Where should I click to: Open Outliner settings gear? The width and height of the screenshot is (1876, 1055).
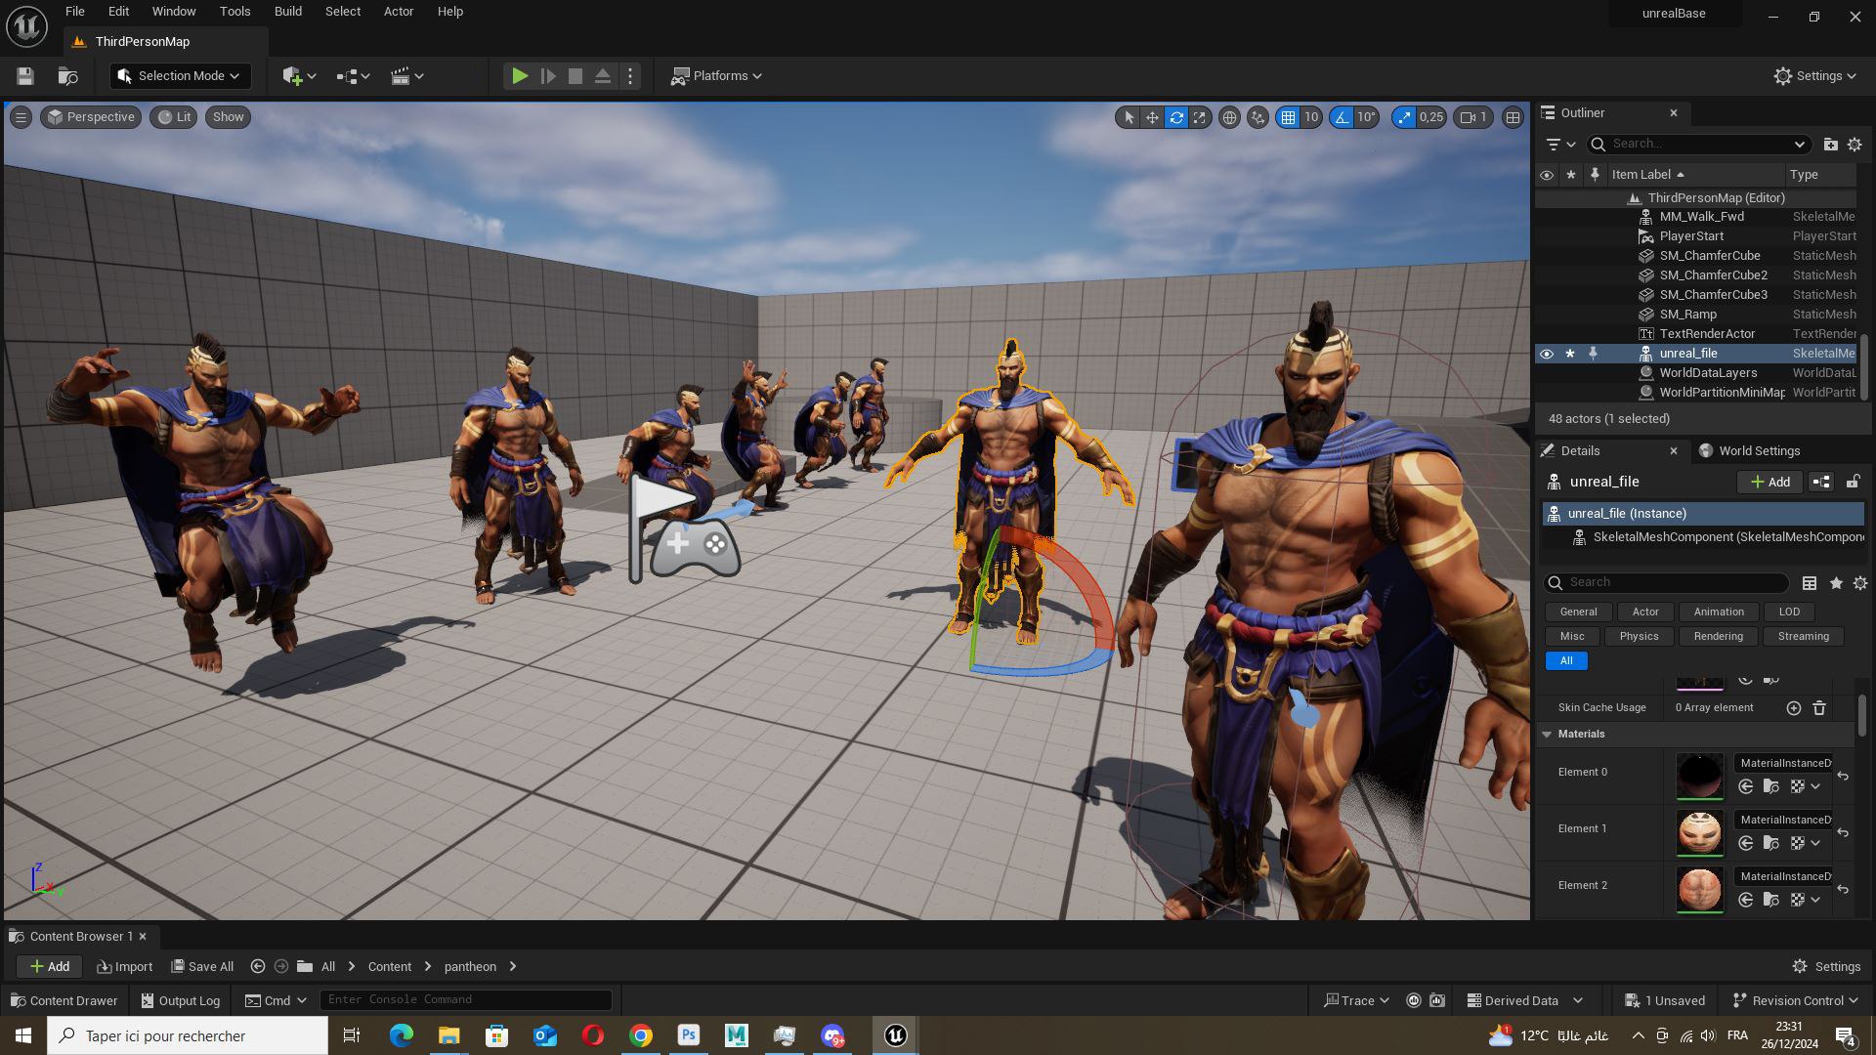tap(1855, 145)
